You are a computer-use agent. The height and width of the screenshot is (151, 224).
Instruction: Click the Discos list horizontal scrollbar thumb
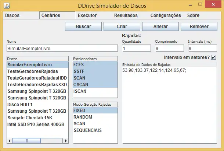coord(26,141)
